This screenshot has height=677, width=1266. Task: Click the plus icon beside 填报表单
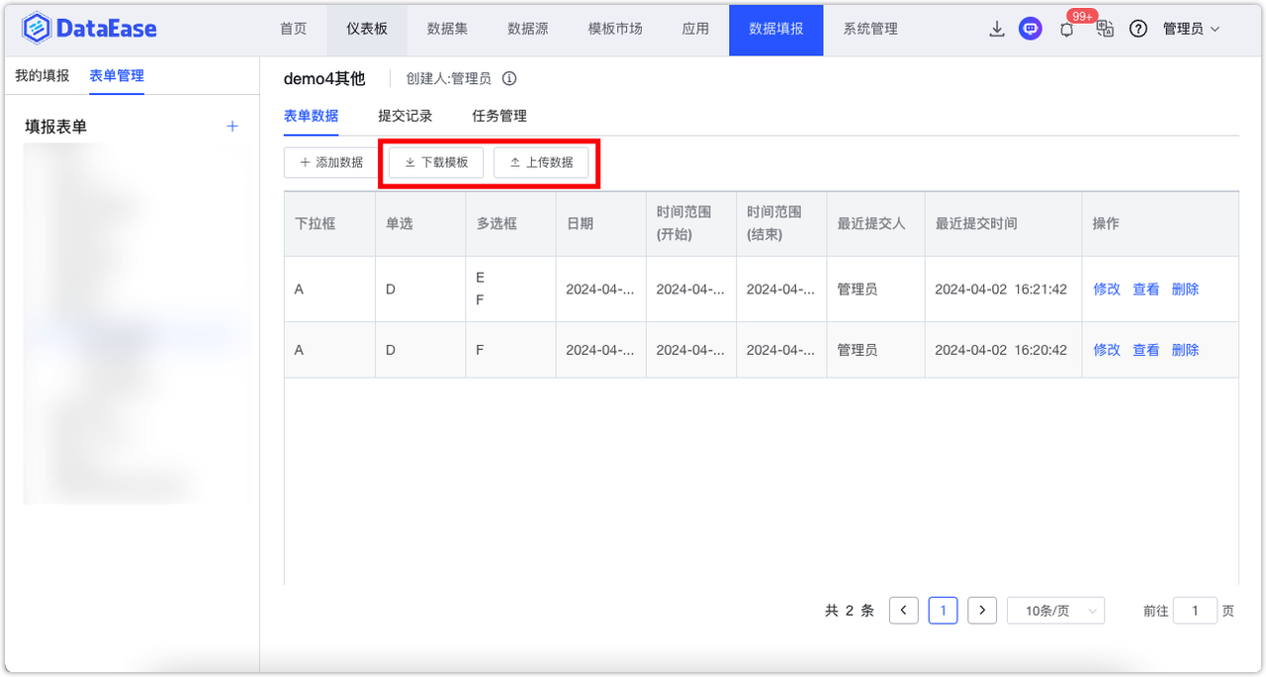pyautogui.click(x=232, y=127)
